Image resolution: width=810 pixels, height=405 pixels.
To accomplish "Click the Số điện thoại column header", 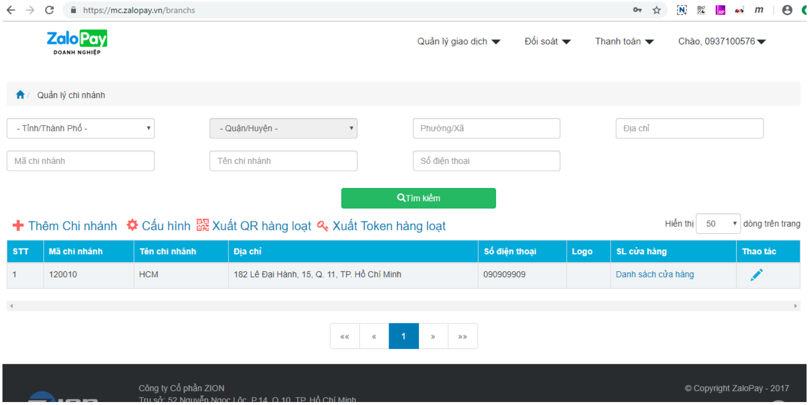I will click(522, 251).
